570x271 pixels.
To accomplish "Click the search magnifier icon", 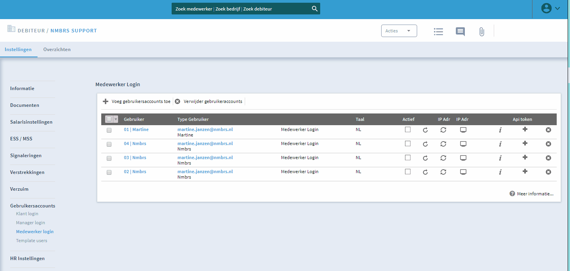I will pyautogui.click(x=314, y=9).
